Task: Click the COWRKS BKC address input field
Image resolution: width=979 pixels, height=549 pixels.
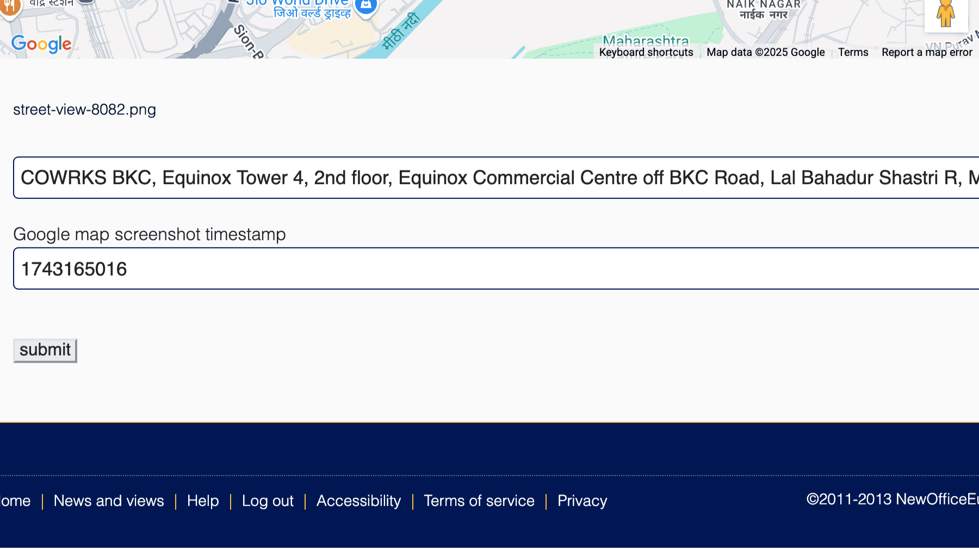Action: pyautogui.click(x=496, y=178)
